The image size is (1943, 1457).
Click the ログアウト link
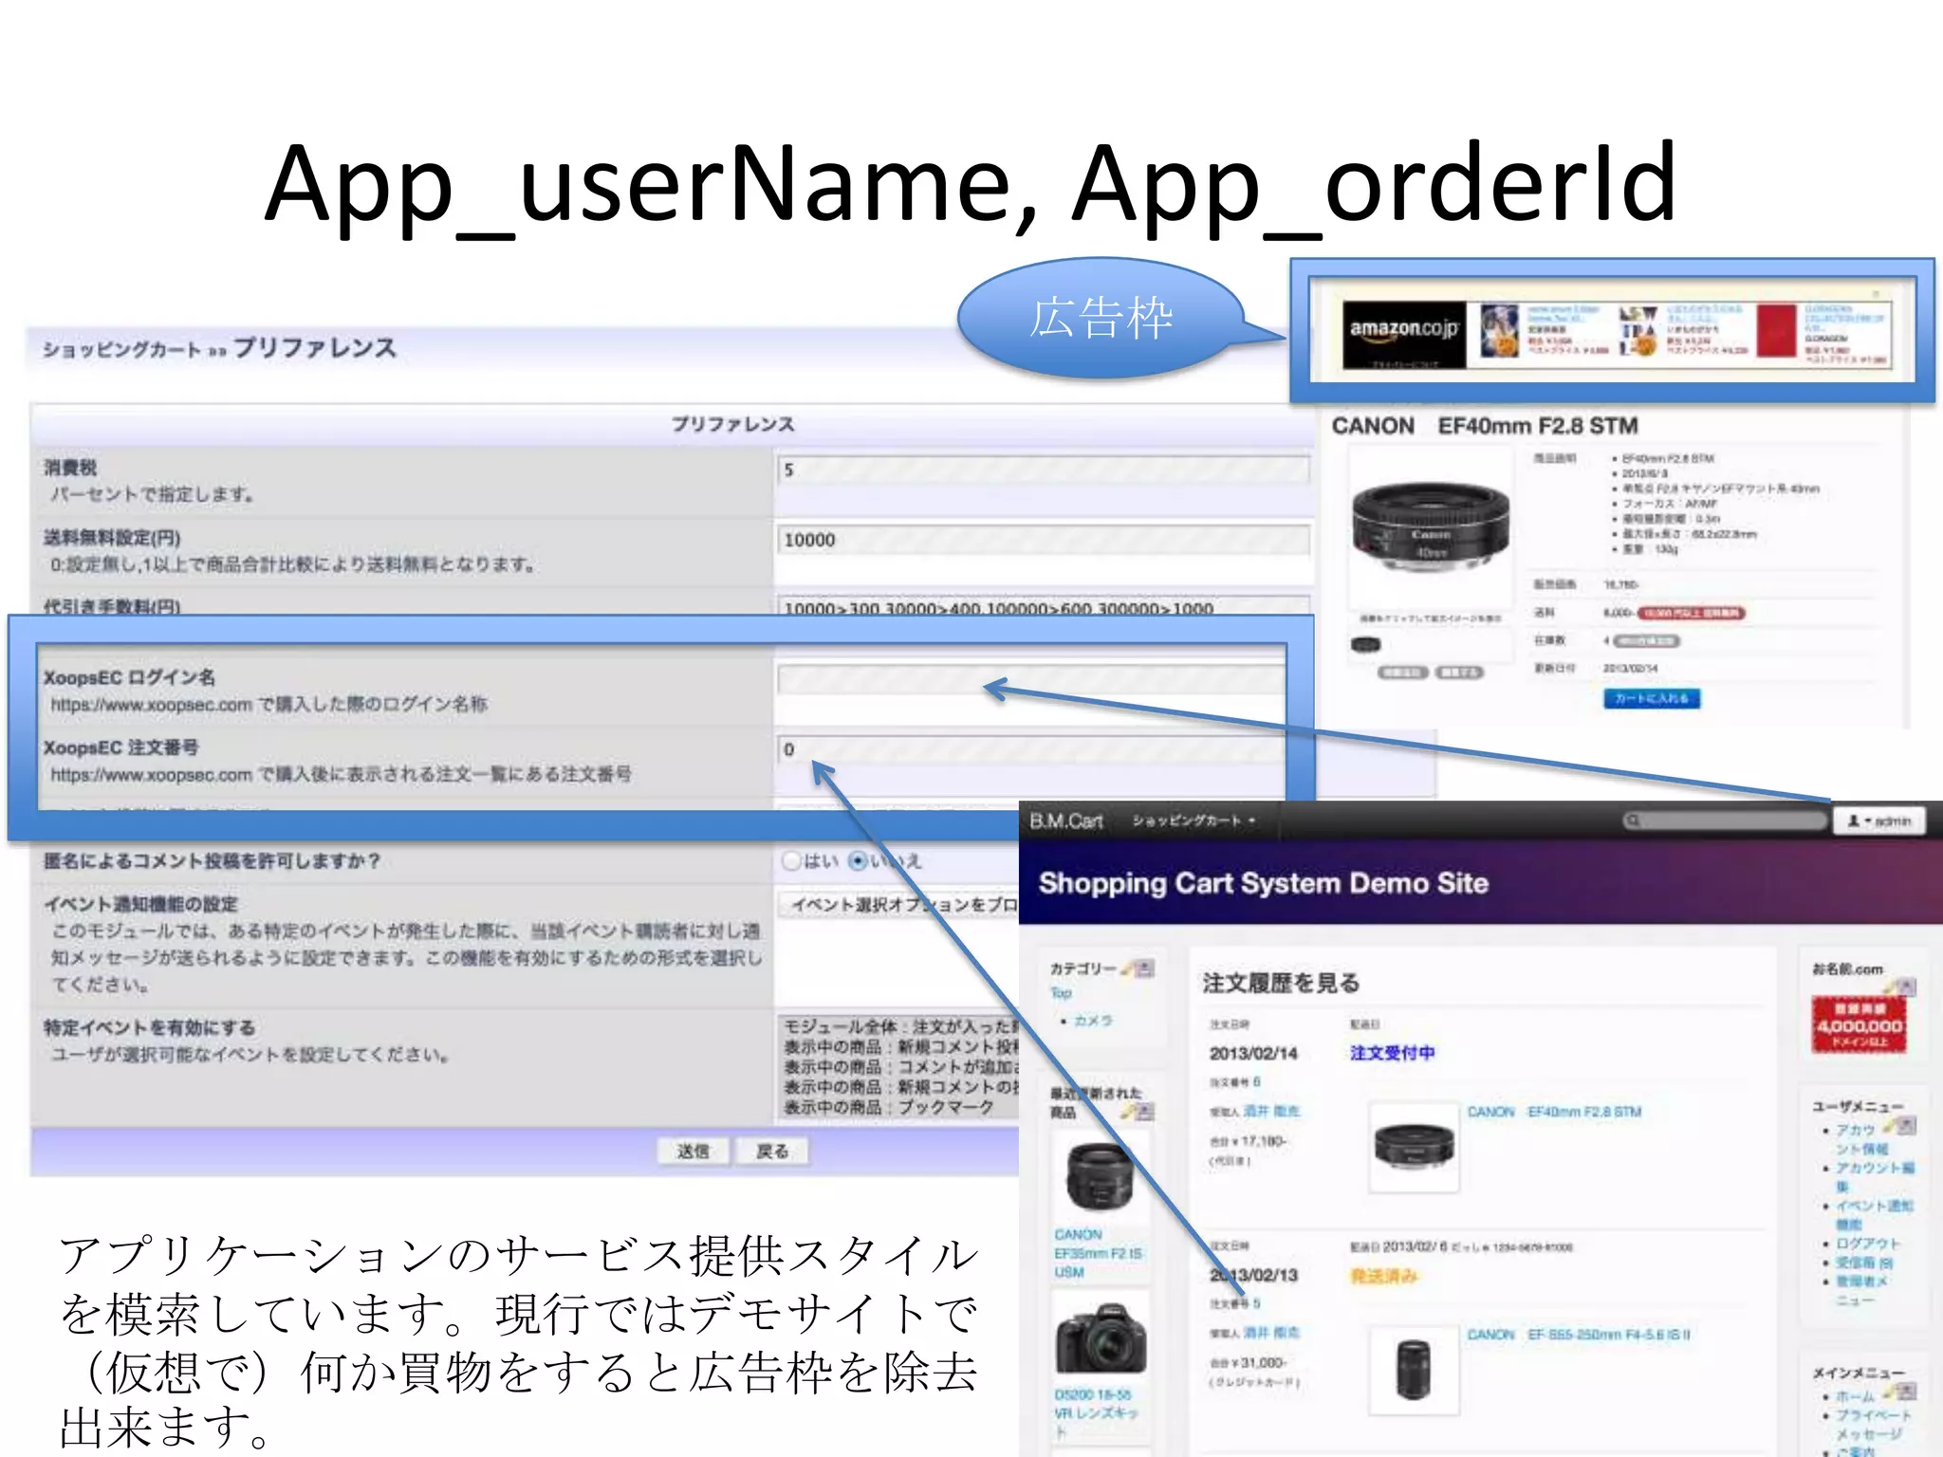click(1868, 1244)
